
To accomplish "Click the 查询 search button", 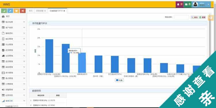I will (x=194, y=17).
